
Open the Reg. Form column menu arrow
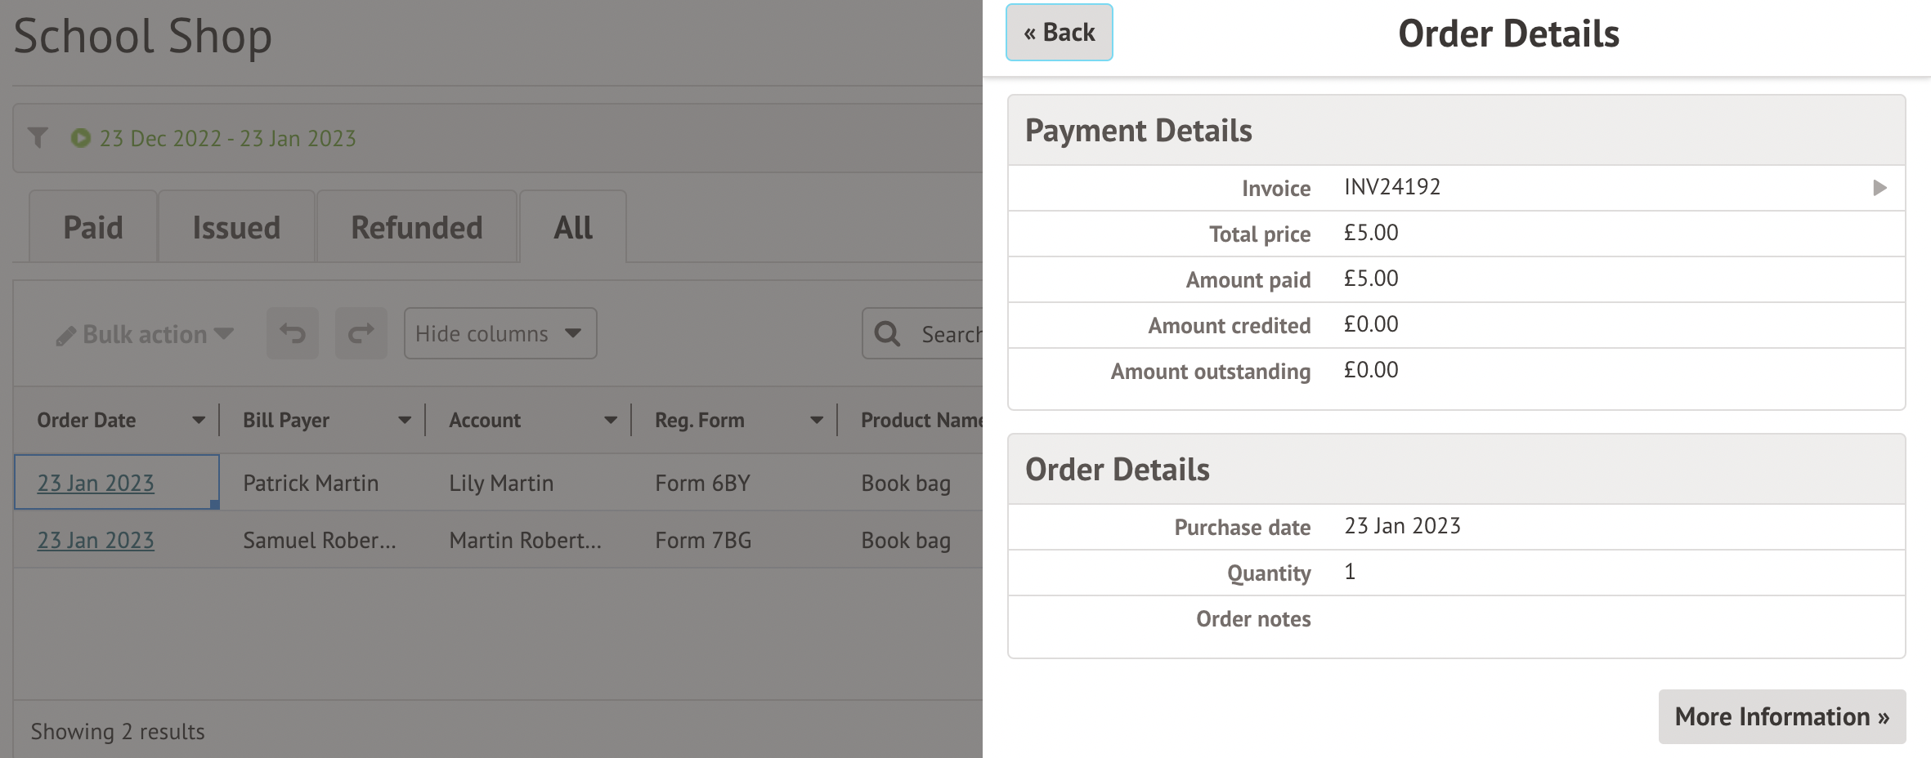[817, 421]
